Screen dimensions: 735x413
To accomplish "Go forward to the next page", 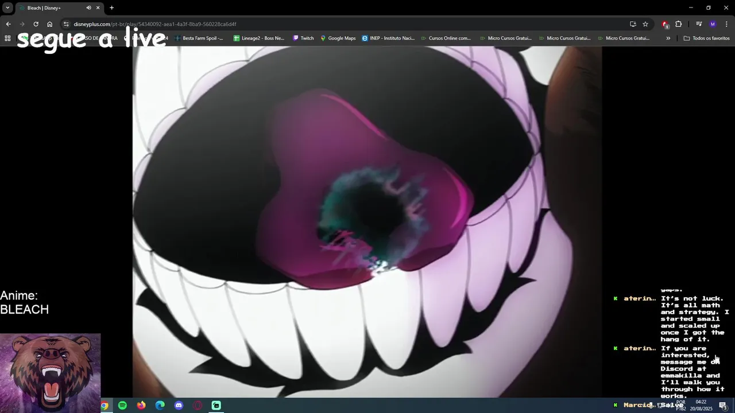I will click(22, 24).
